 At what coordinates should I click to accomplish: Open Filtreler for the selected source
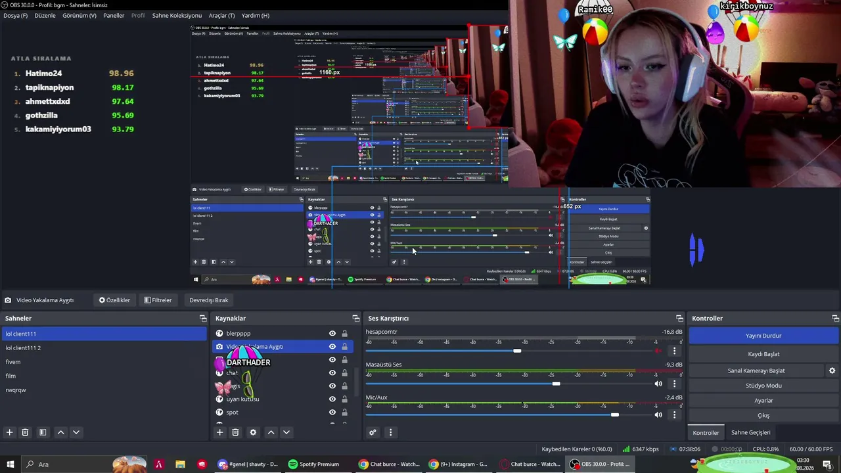[158, 300]
